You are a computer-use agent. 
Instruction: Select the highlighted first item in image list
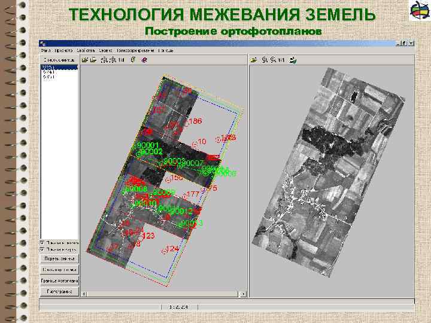pos(59,67)
